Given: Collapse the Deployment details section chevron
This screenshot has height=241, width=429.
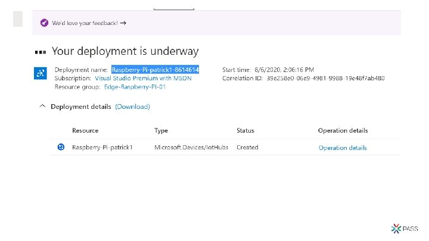Looking at the screenshot, I should pyautogui.click(x=42, y=106).
